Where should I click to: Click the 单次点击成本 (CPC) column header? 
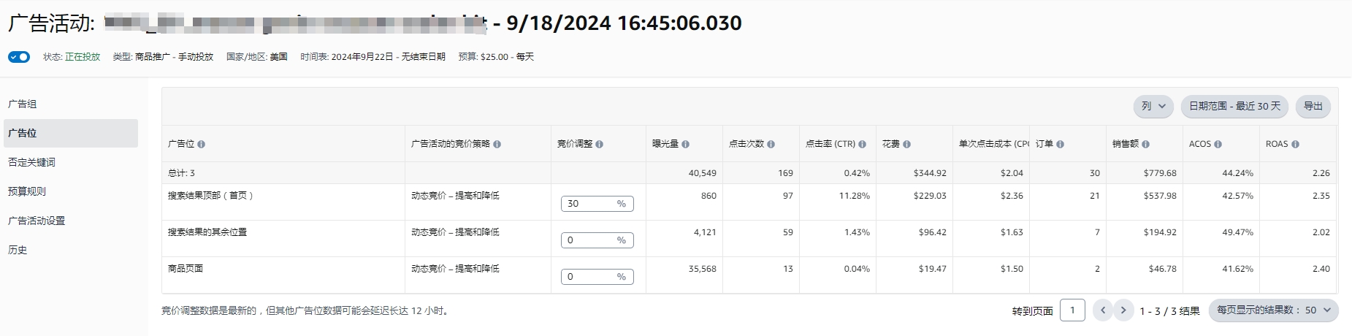click(x=994, y=144)
